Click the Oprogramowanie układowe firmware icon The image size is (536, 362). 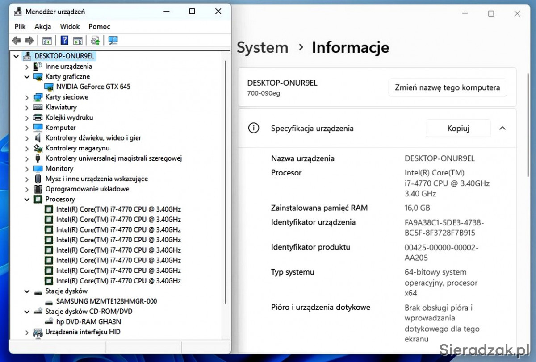38,189
